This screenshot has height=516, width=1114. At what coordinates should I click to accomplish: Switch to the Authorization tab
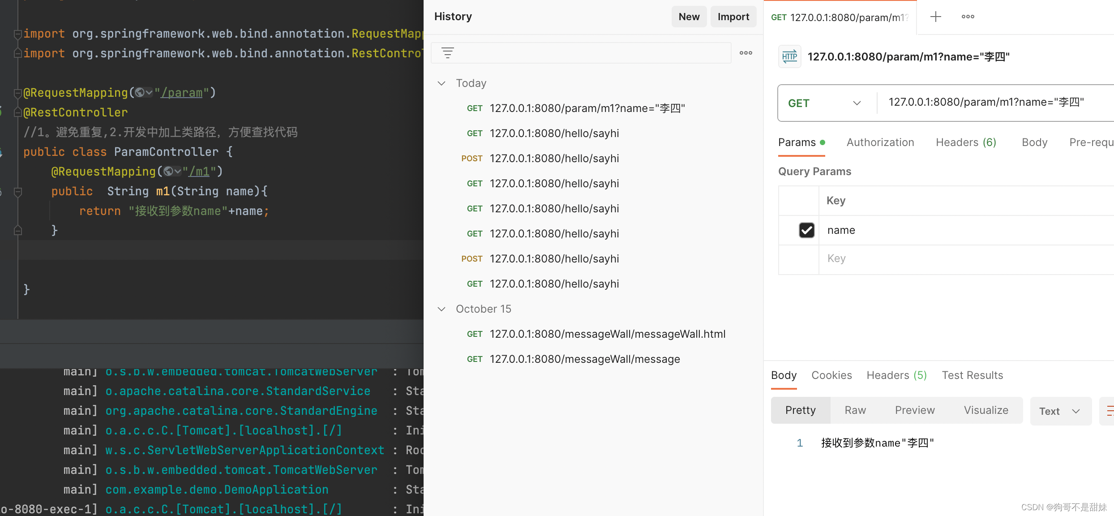[x=880, y=142]
